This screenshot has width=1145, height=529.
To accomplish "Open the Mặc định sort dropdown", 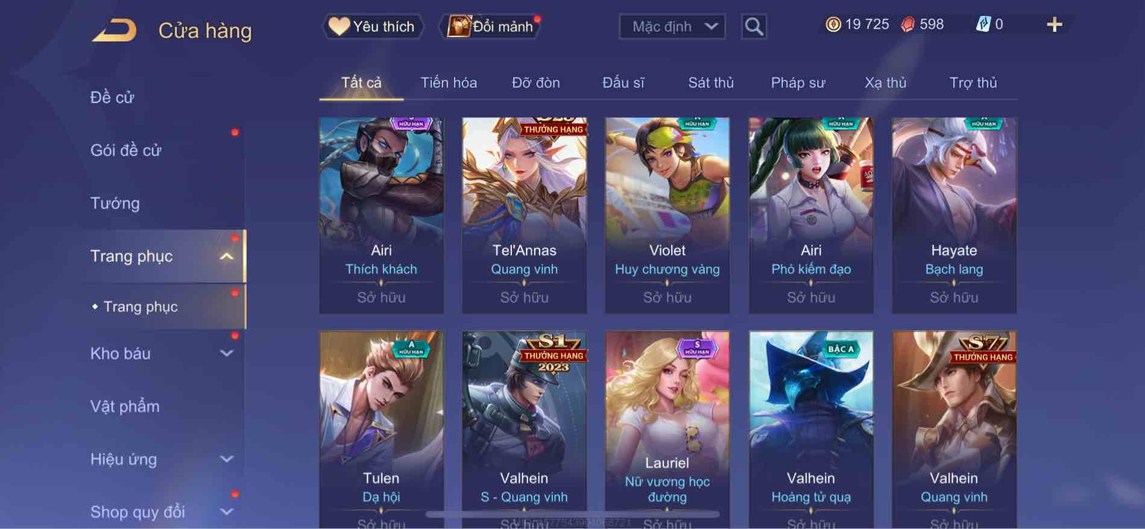I will (672, 27).
